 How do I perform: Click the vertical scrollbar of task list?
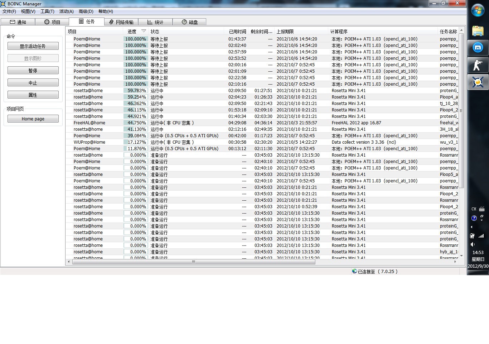coord(461,111)
